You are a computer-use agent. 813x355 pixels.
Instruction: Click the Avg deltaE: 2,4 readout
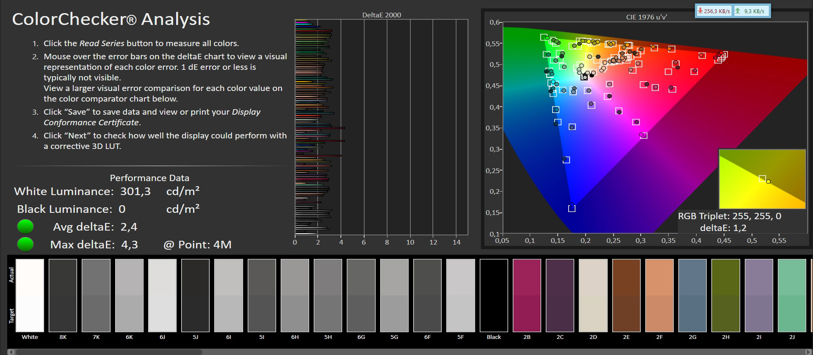[x=95, y=227]
